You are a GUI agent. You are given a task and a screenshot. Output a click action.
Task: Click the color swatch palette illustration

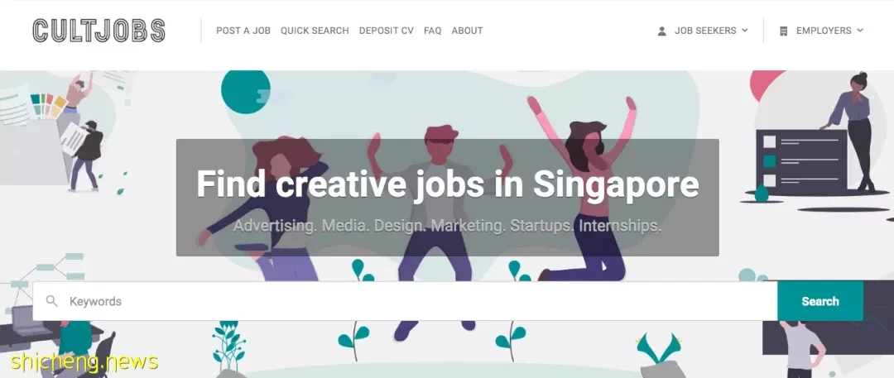tap(49, 106)
